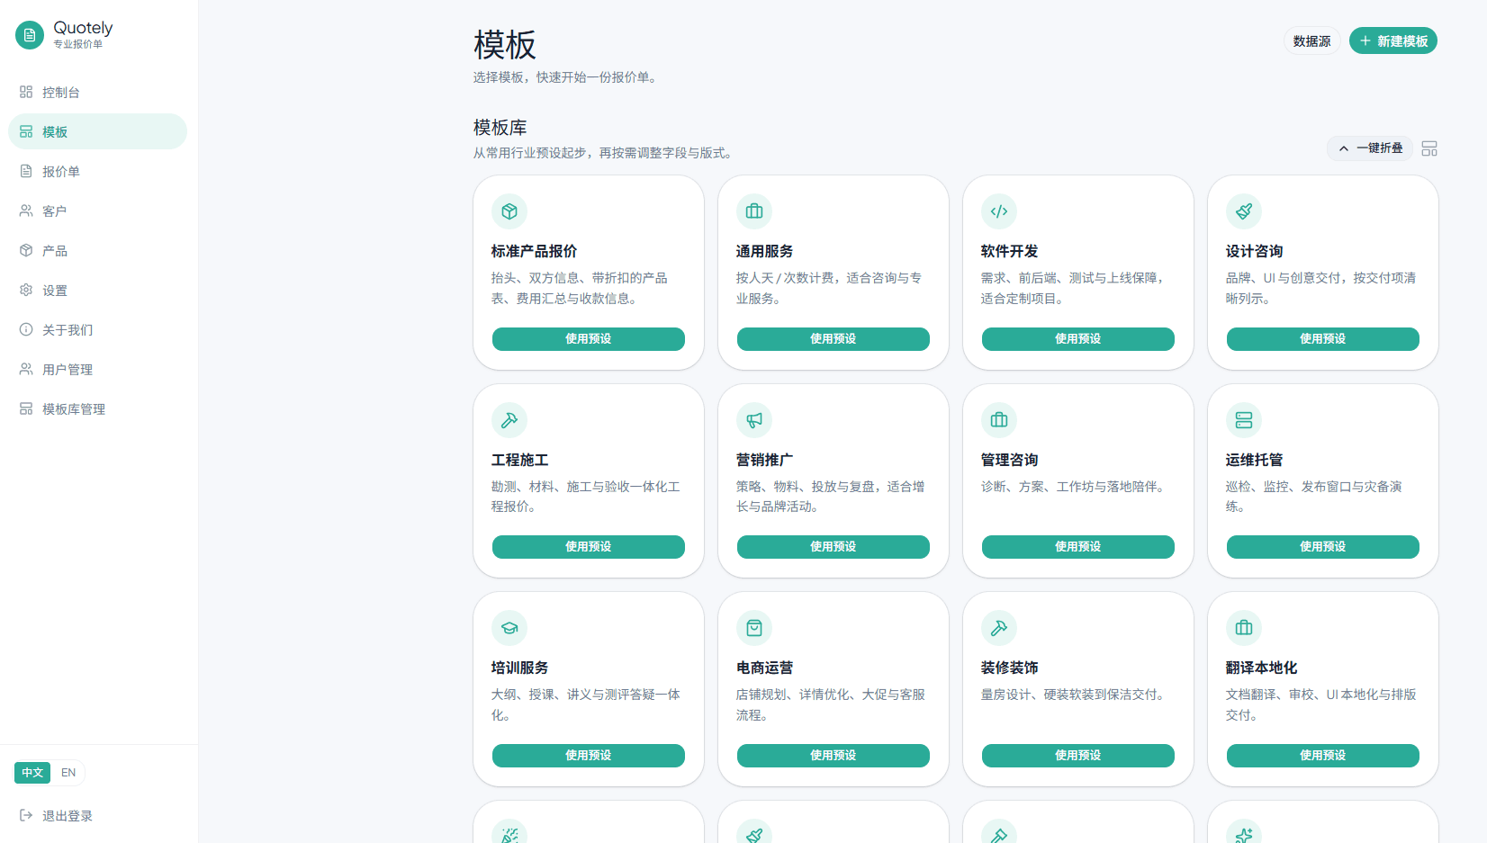
Task: Select 模板 sidebar item
Action: [x=97, y=131]
